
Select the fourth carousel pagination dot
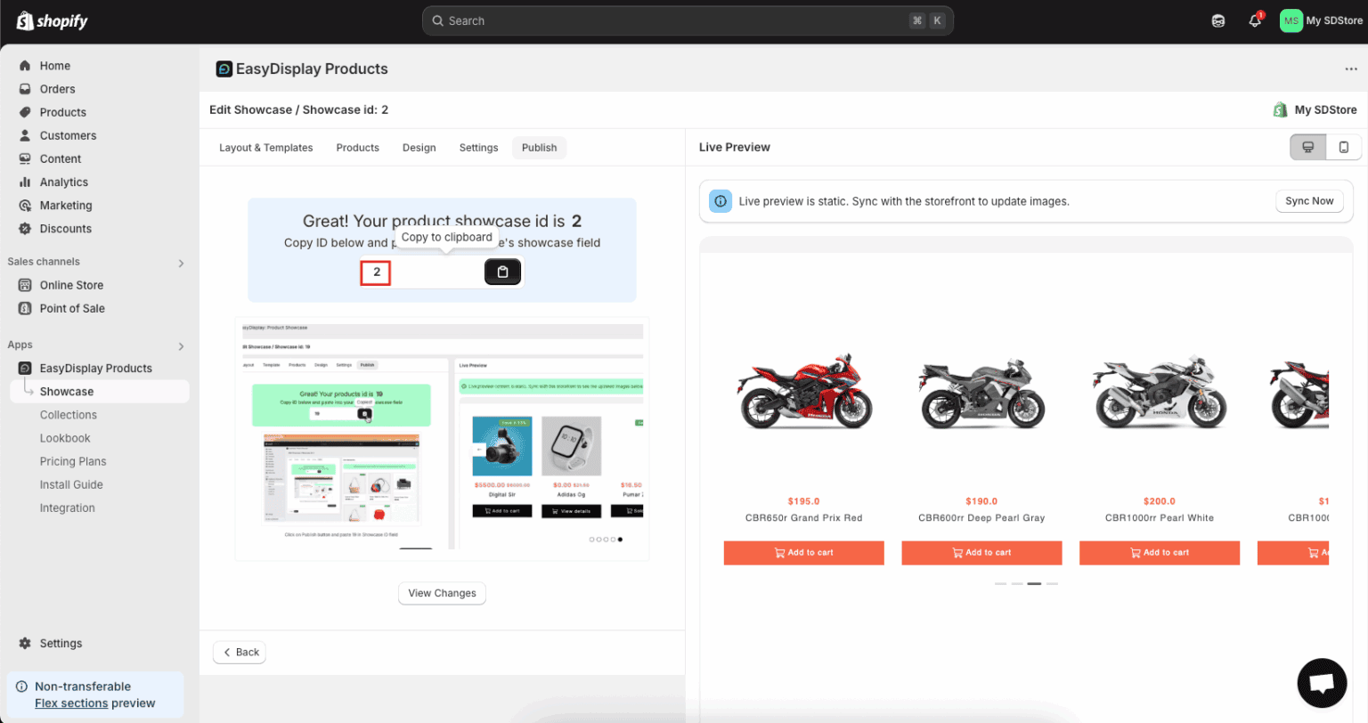pyautogui.click(x=1052, y=583)
